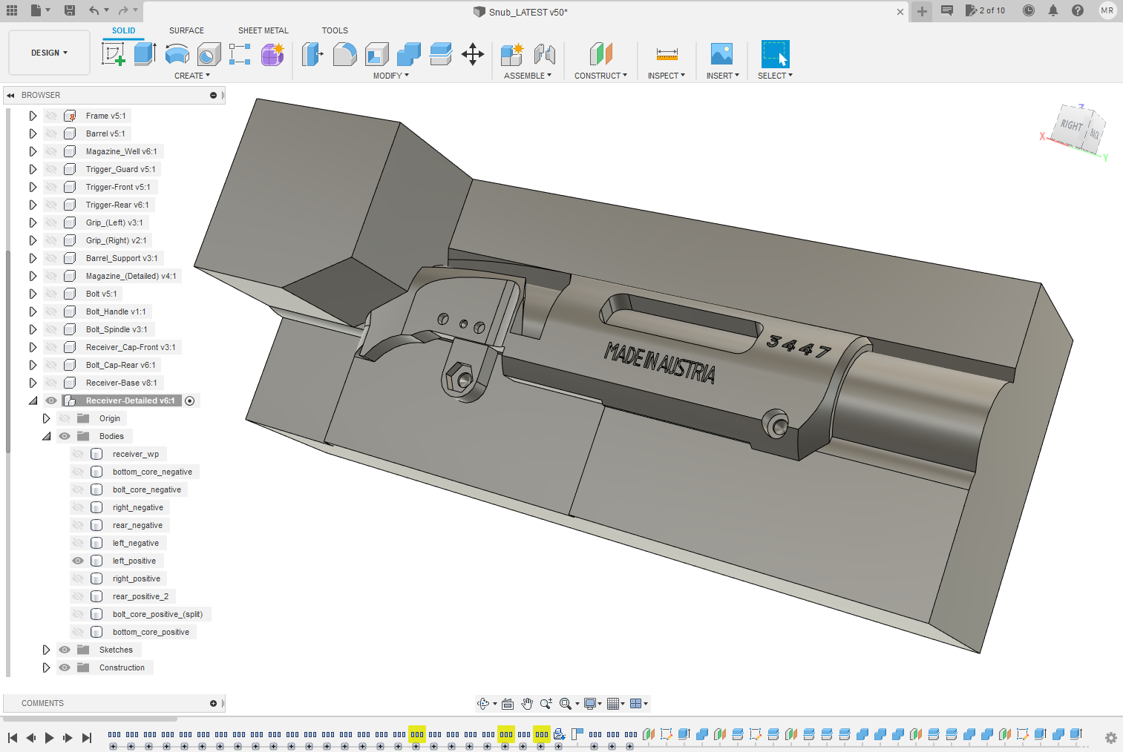Viewport: 1123px width, 752px height.
Task: Click the Undo arrow
Action: (94, 10)
